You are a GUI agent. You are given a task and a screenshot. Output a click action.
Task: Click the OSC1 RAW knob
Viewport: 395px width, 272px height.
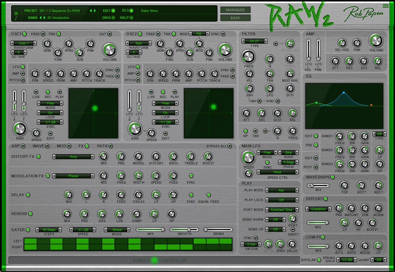(19, 129)
